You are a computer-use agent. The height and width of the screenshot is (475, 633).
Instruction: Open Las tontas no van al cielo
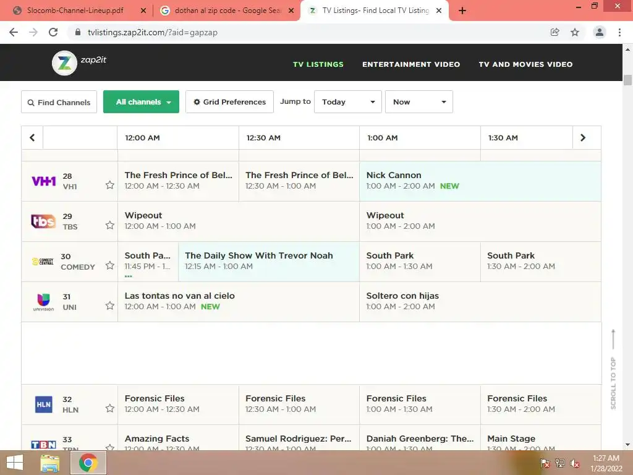(x=239, y=302)
